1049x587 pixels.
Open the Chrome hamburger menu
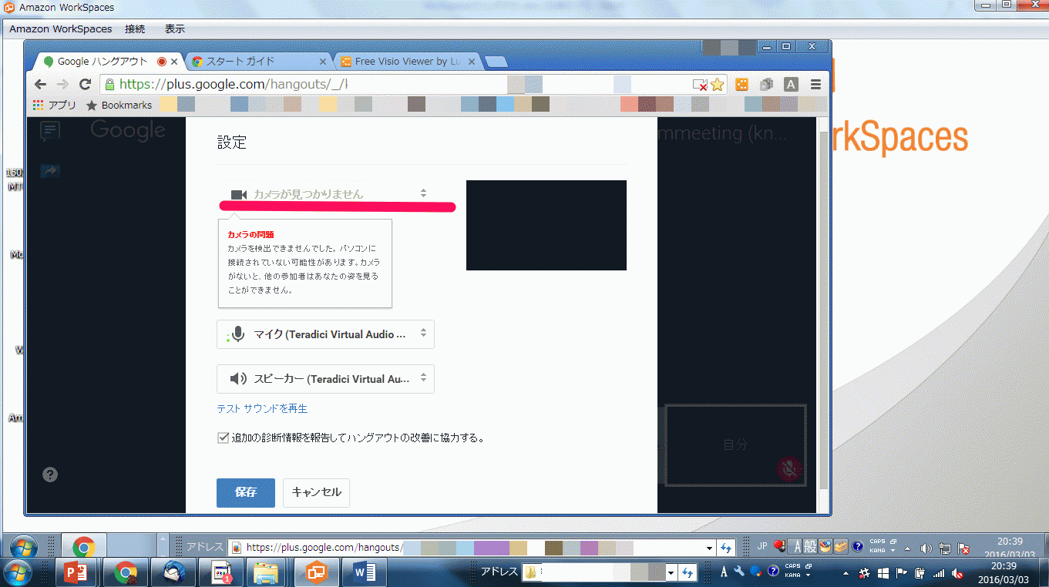816,85
